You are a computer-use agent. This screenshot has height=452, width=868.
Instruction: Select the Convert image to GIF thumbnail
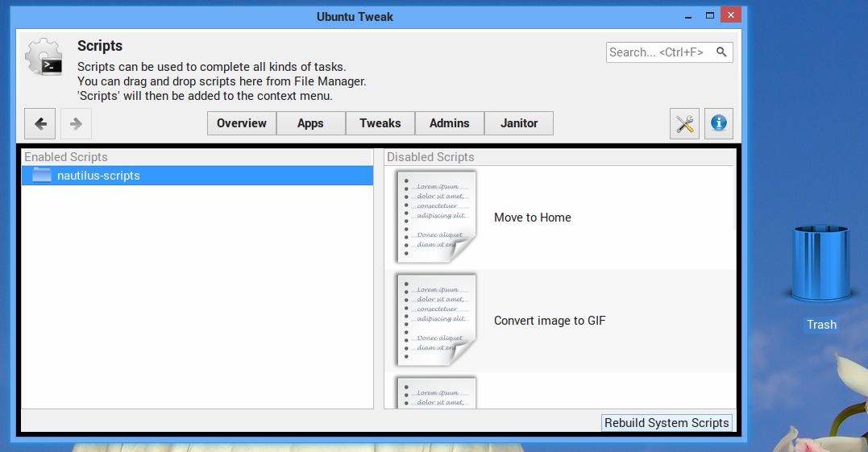pyautogui.click(x=436, y=320)
